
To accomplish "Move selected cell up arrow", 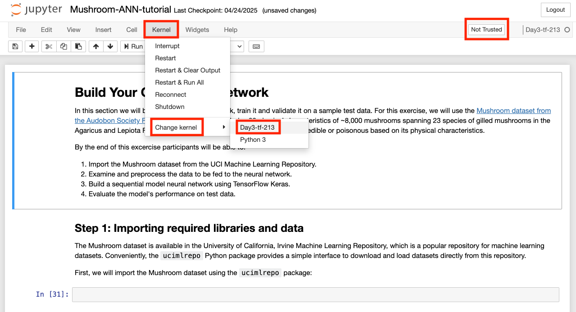I will point(96,46).
